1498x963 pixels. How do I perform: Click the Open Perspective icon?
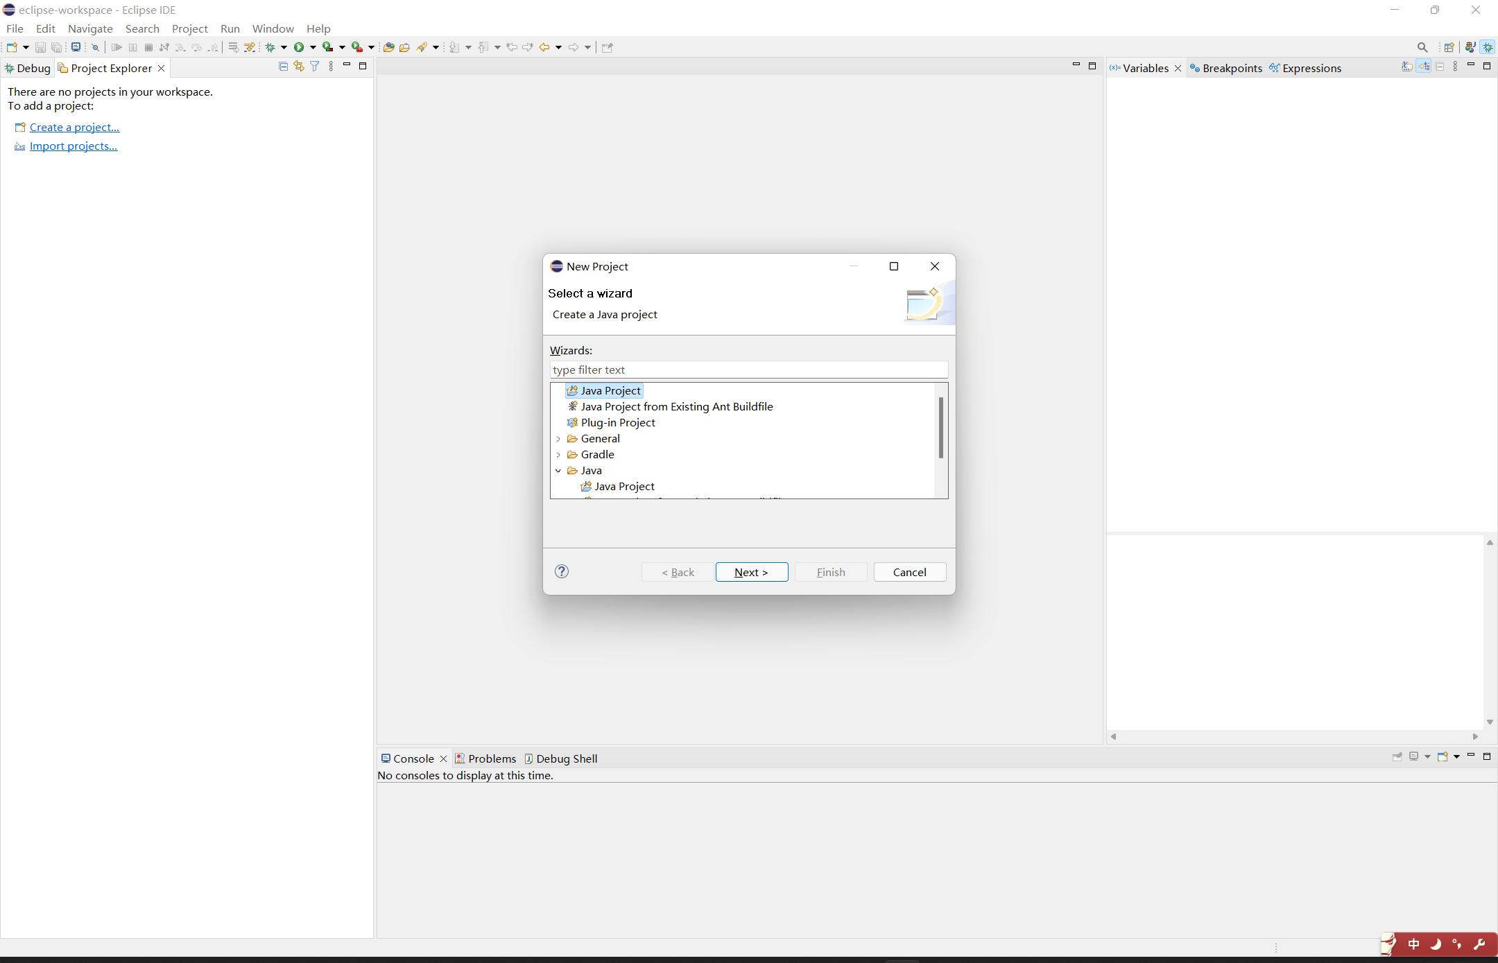click(x=1449, y=47)
